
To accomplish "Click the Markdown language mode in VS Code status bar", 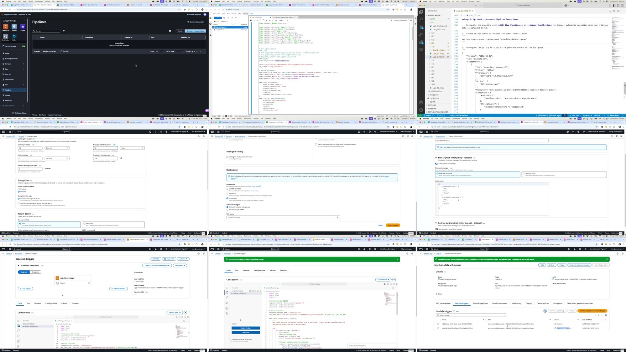I will pos(615,116).
